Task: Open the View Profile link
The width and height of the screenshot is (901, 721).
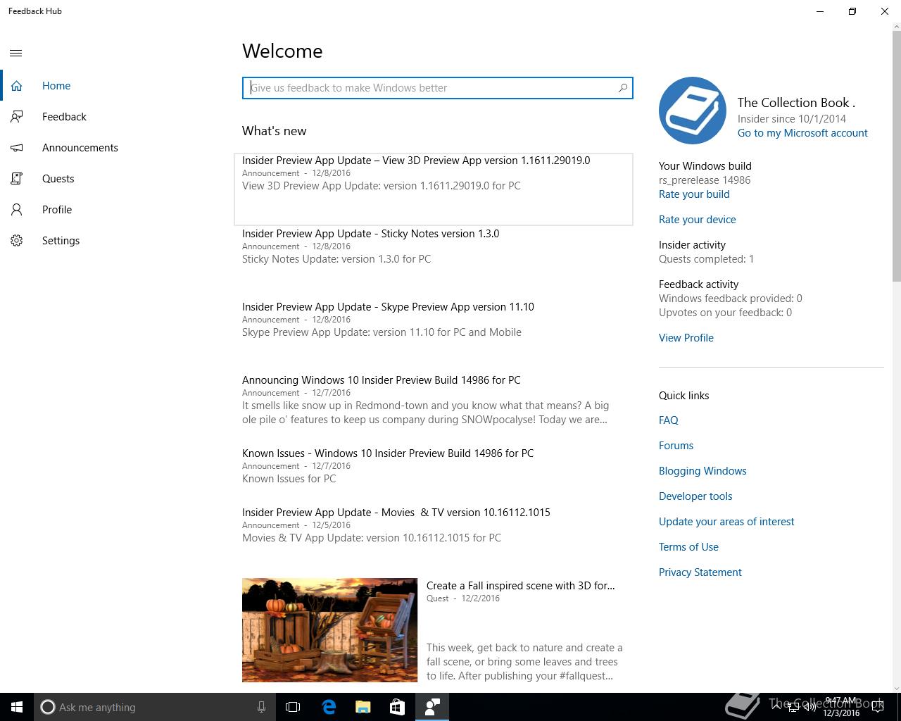Action: [x=686, y=338]
